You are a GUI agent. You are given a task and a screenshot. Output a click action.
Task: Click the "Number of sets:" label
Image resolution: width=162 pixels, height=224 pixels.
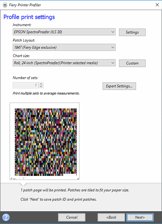(x=25, y=78)
